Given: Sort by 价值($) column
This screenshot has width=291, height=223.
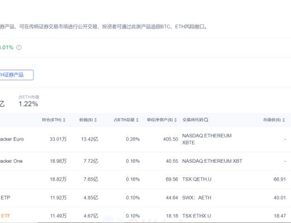Looking at the screenshot, I should click(x=95, y=120).
